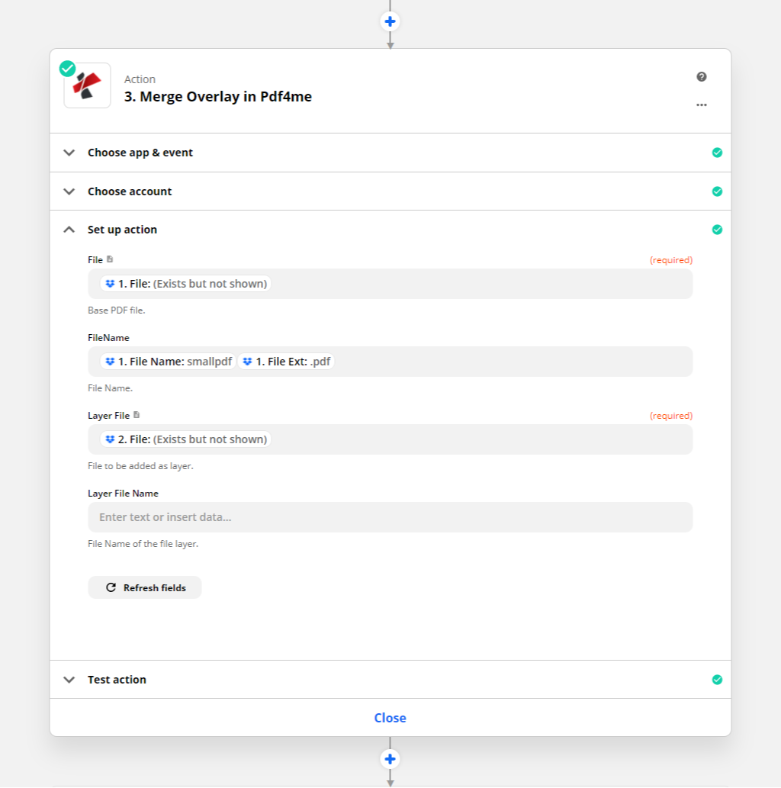Click the plus icon below the action step
The width and height of the screenshot is (781, 788).
[x=390, y=758]
